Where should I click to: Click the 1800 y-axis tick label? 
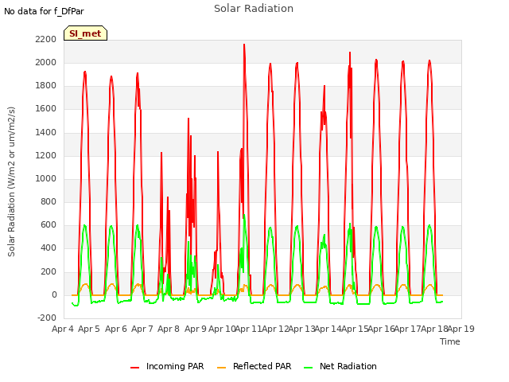tap(46, 86)
